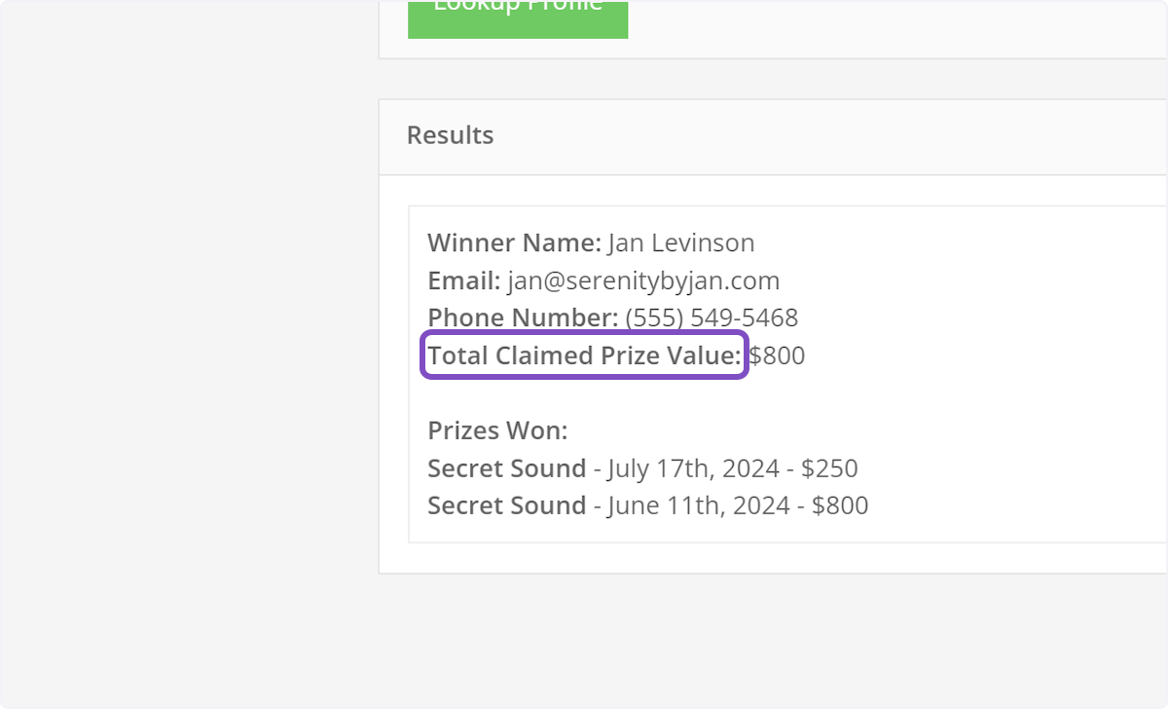Click the Phone Number label
Image resolution: width=1168 pixels, height=709 pixels.
click(x=523, y=317)
